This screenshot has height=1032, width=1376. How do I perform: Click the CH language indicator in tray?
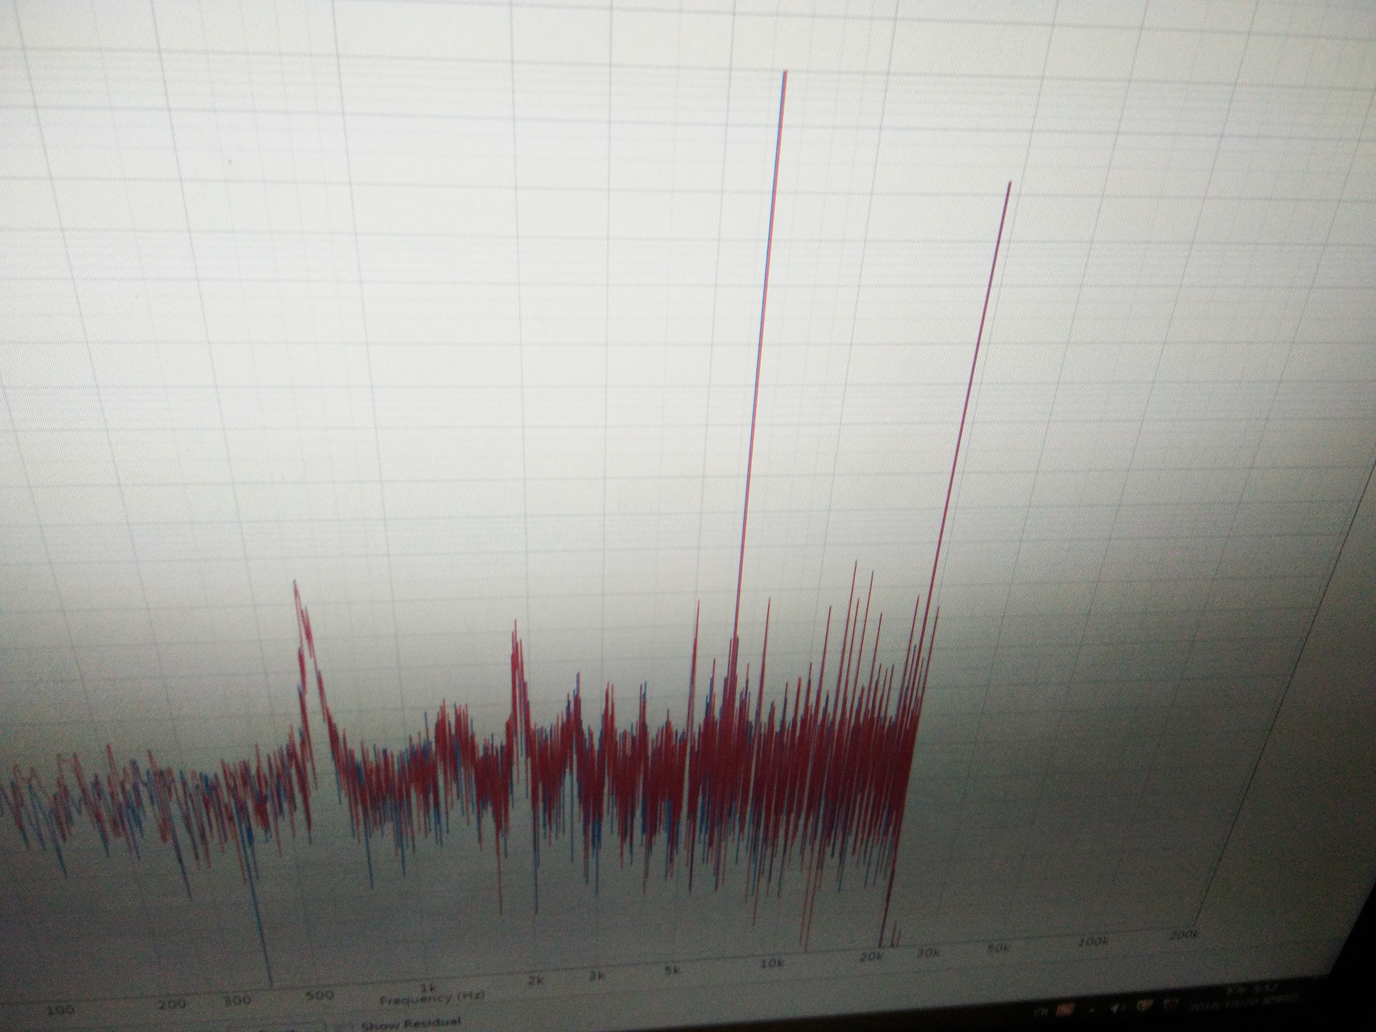click(1041, 1013)
